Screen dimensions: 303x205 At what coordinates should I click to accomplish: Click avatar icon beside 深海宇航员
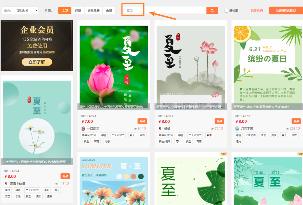(x=6, y=184)
